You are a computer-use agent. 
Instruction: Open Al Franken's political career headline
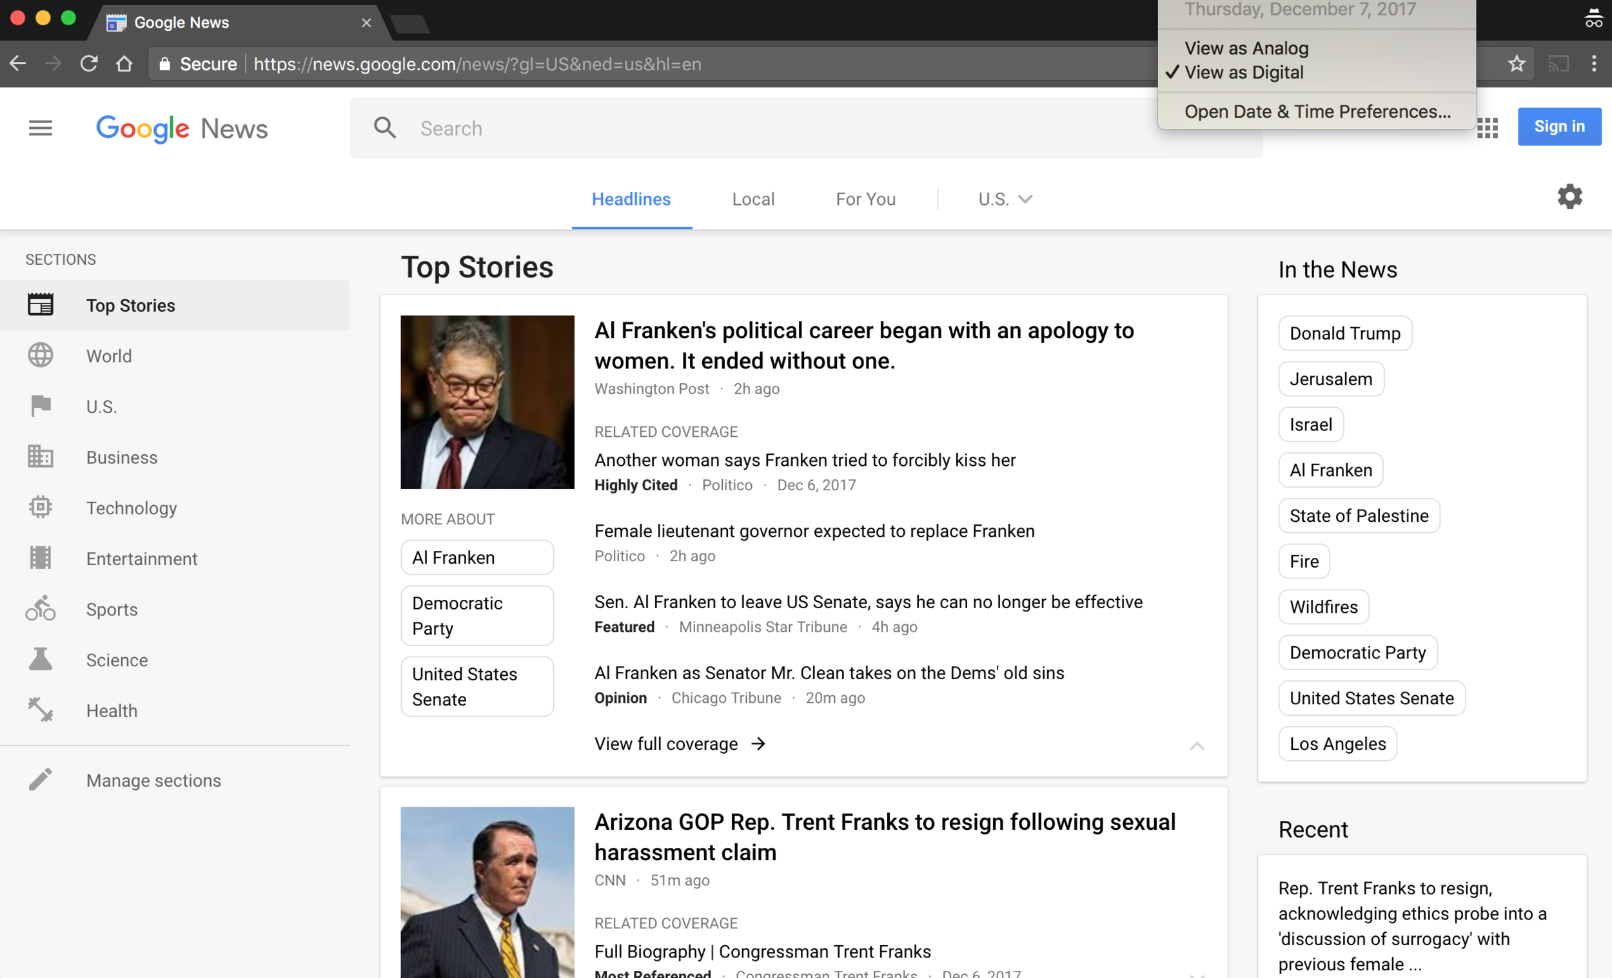pyautogui.click(x=864, y=345)
